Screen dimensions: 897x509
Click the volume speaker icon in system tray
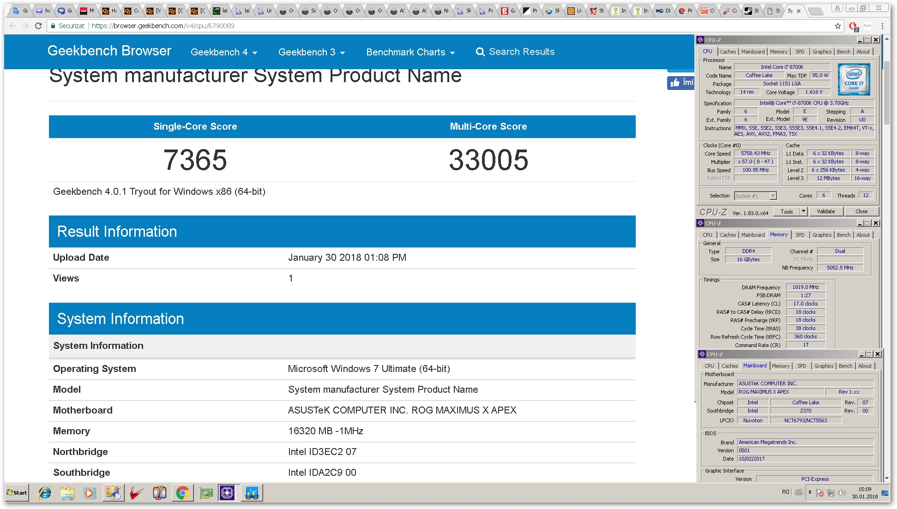pos(842,493)
